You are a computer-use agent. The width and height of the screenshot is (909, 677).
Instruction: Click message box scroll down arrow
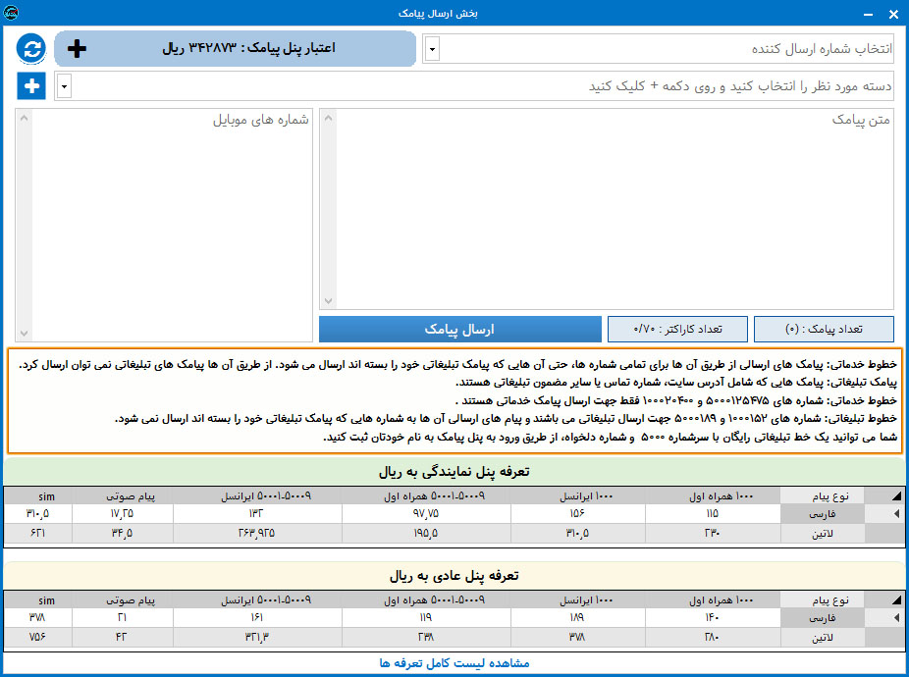(x=328, y=301)
